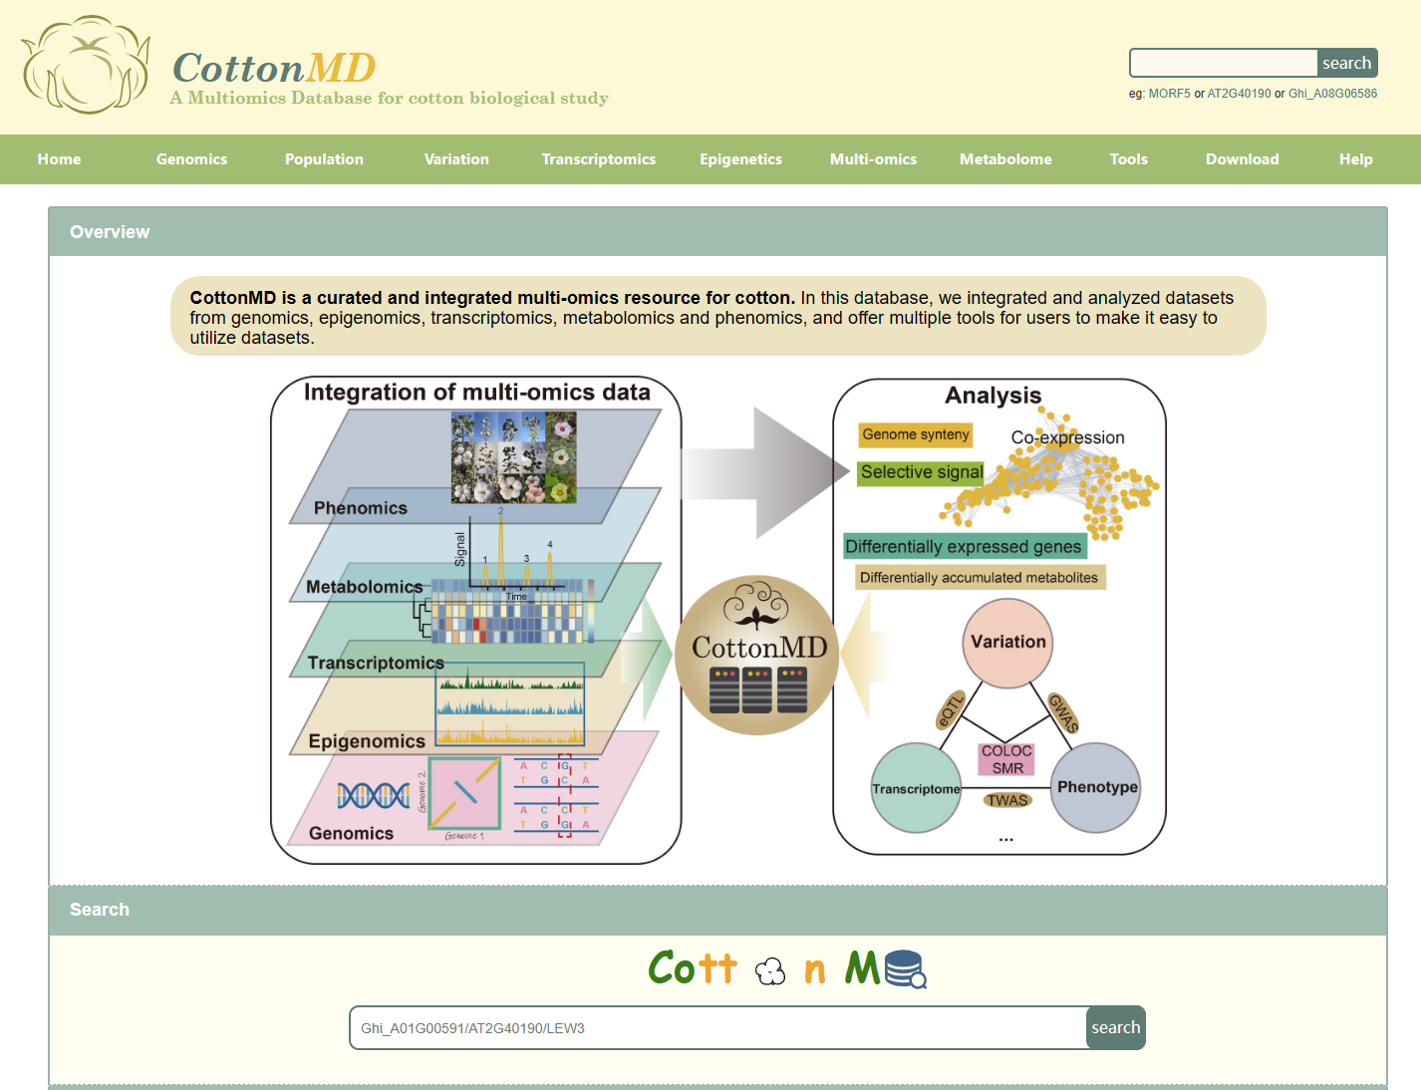
Task: Open the Variation menu
Action: pos(457,159)
